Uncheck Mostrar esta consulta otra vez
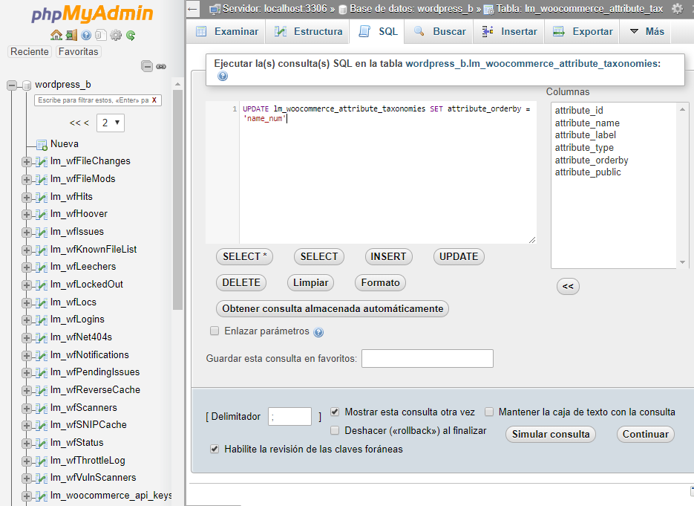The height and width of the screenshot is (506, 694). click(x=335, y=412)
